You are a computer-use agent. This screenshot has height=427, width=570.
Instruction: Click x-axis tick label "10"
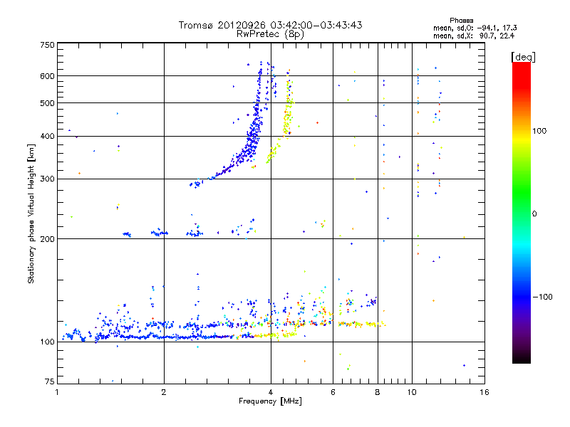[412, 392]
